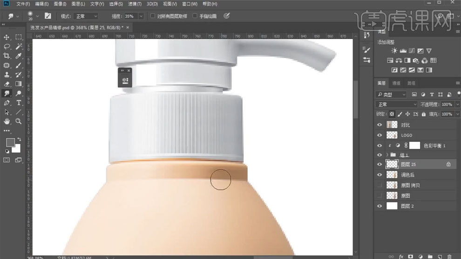461x259 pixels.
Task: Open the 文件(F) menu
Action: (23, 4)
